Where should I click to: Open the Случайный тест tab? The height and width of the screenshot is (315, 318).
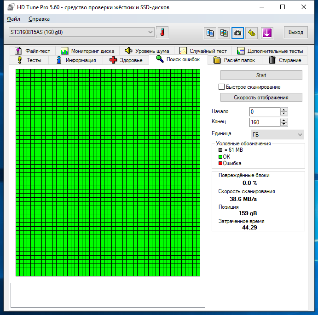point(203,51)
